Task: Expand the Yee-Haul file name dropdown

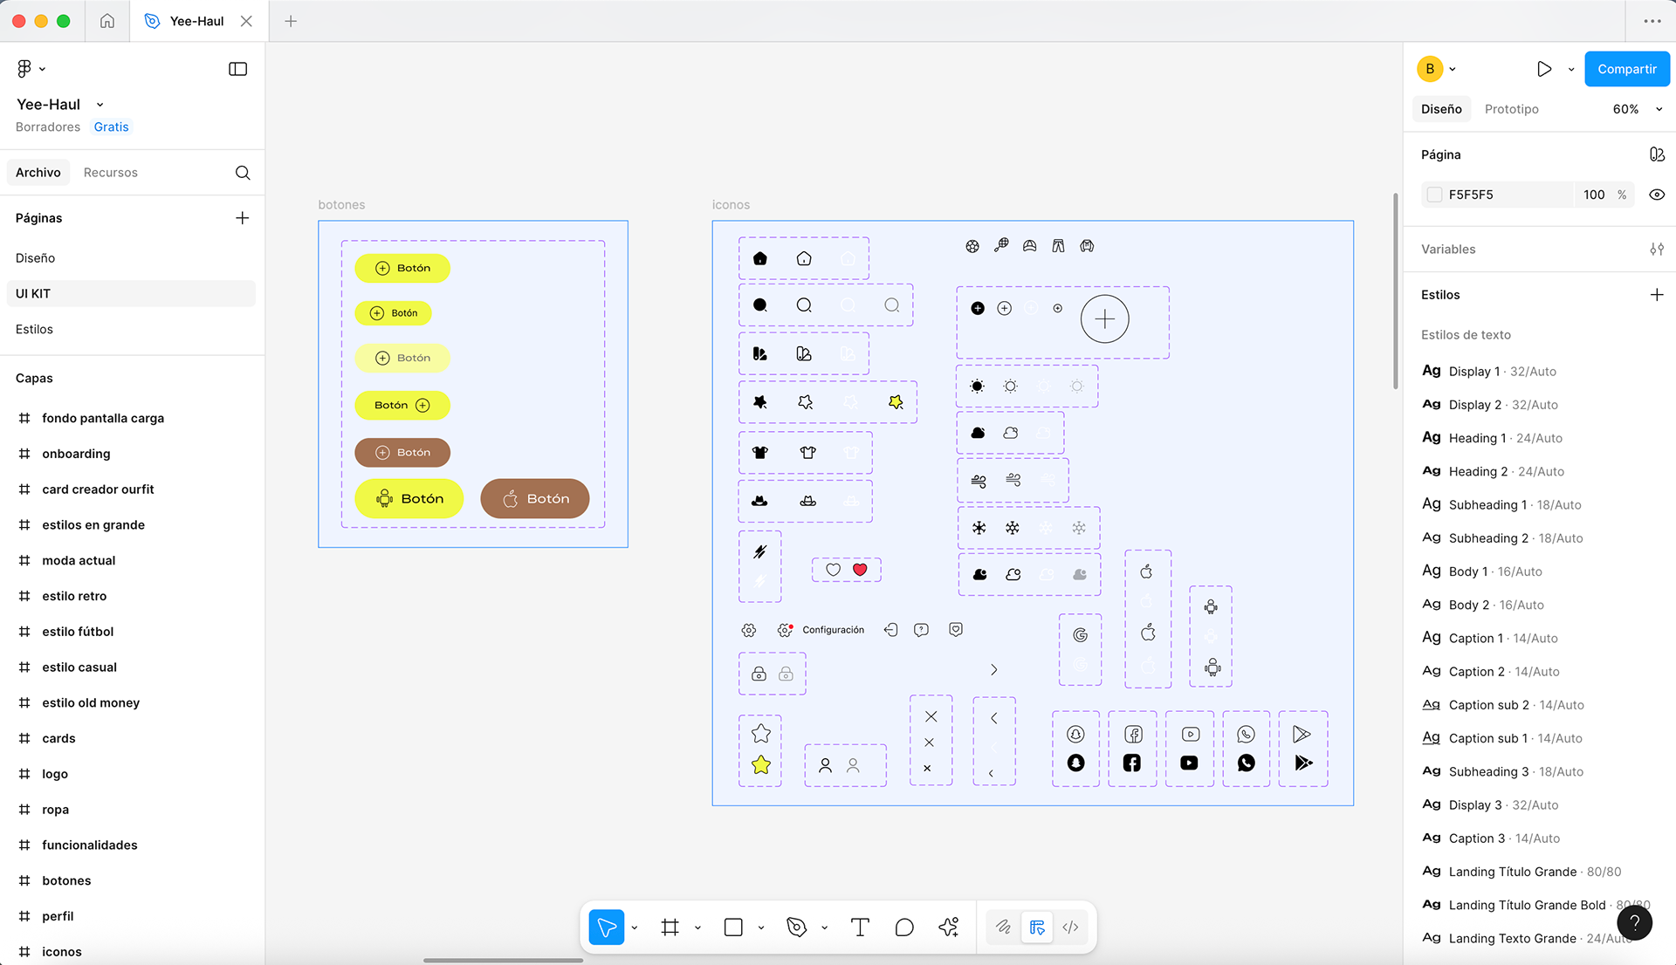Action: click(100, 105)
